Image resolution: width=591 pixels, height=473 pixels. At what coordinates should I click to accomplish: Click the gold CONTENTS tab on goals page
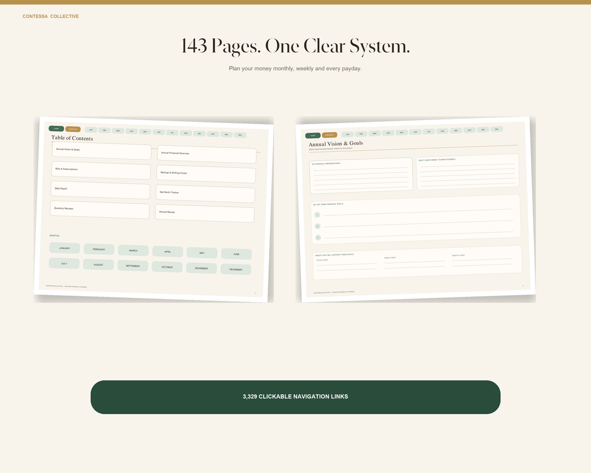pos(330,135)
